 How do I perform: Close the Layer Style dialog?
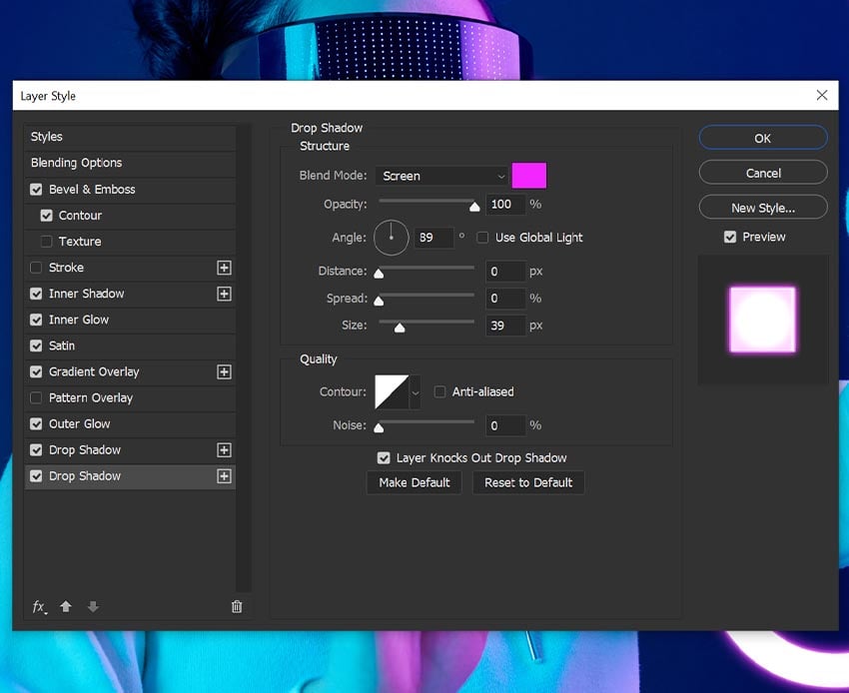821,95
